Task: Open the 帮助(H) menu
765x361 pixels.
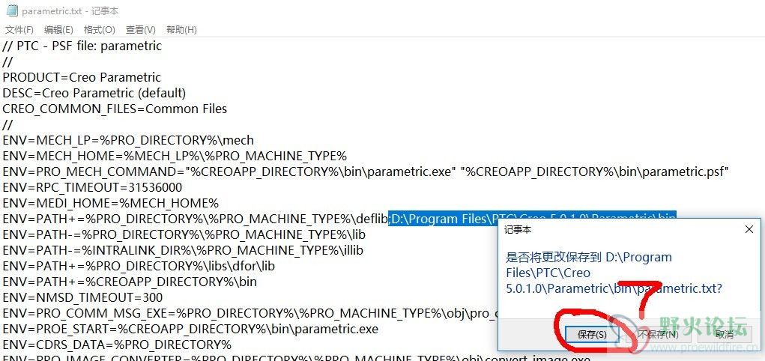Action: (181, 30)
